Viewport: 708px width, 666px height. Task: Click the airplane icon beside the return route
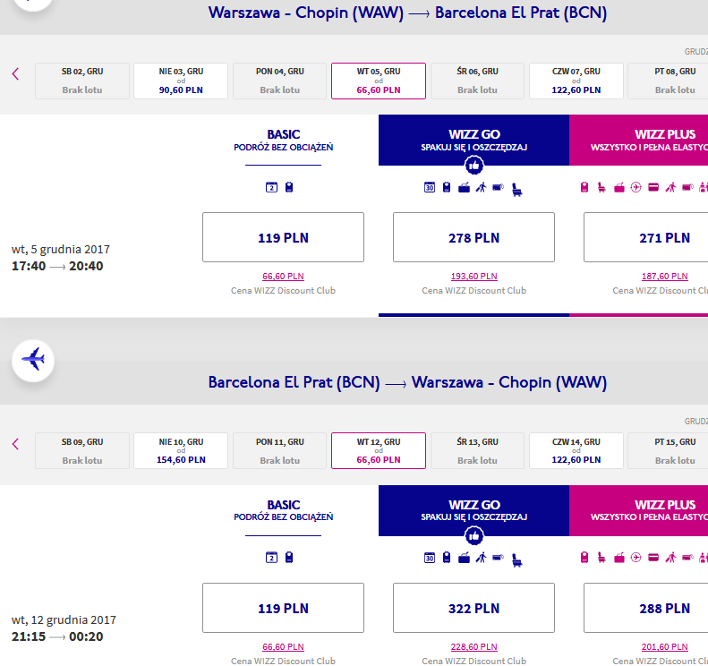(x=33, y=361)
